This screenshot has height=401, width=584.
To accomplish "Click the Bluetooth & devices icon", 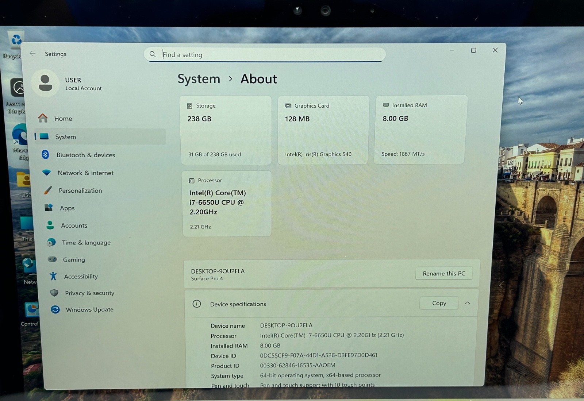I will [x=45, y=154].
